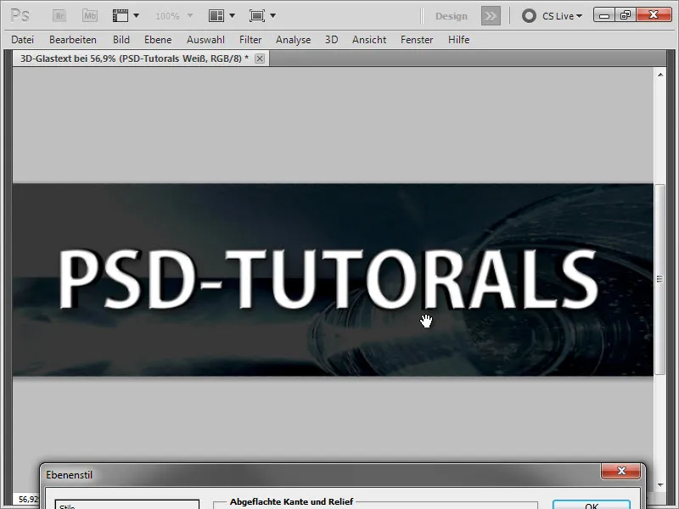Screen dimensions: 679x509
Task: Click the Arrange Documents icon
Action: (216, 16)
